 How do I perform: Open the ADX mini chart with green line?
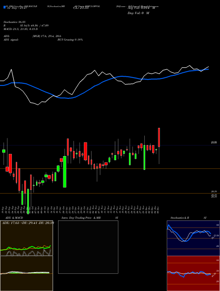pos(26,238)
